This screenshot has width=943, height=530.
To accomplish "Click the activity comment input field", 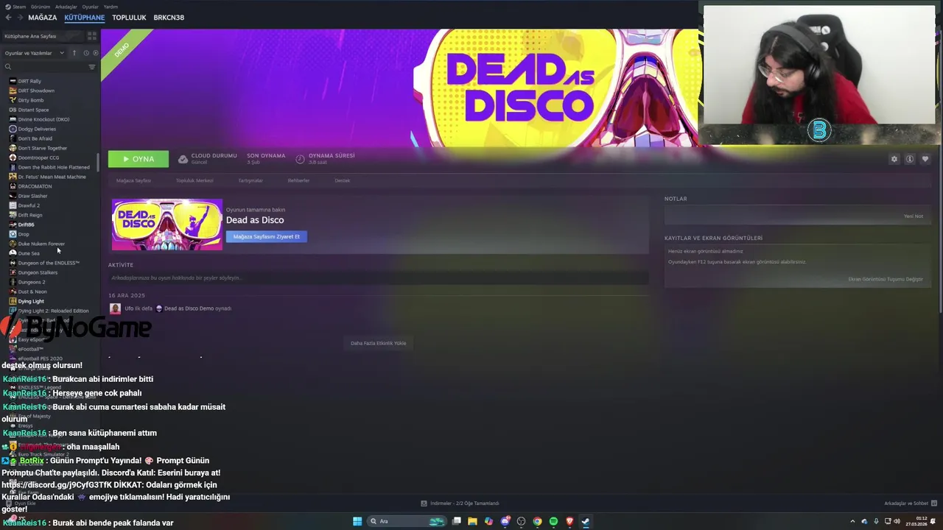I will coord(379,278).
